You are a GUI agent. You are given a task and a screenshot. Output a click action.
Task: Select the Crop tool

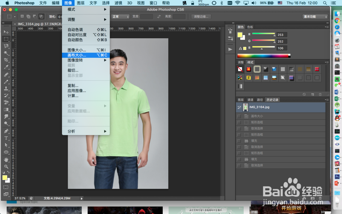(6, 60)
